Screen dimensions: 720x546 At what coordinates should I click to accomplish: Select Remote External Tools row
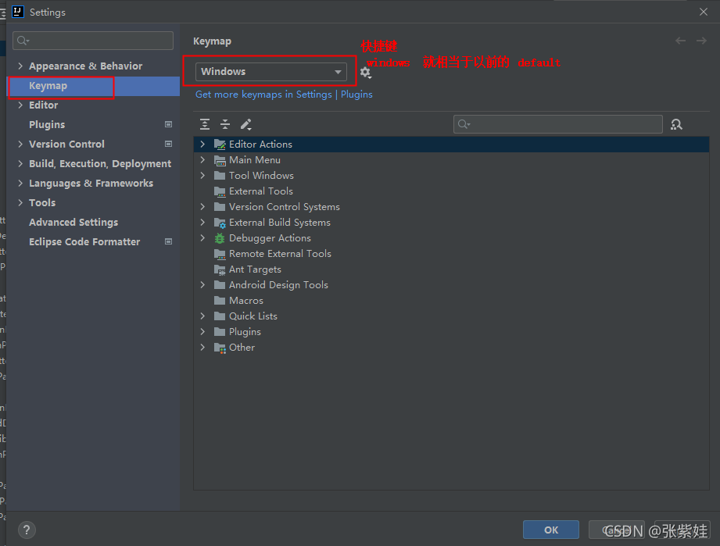tap(451, 254)
